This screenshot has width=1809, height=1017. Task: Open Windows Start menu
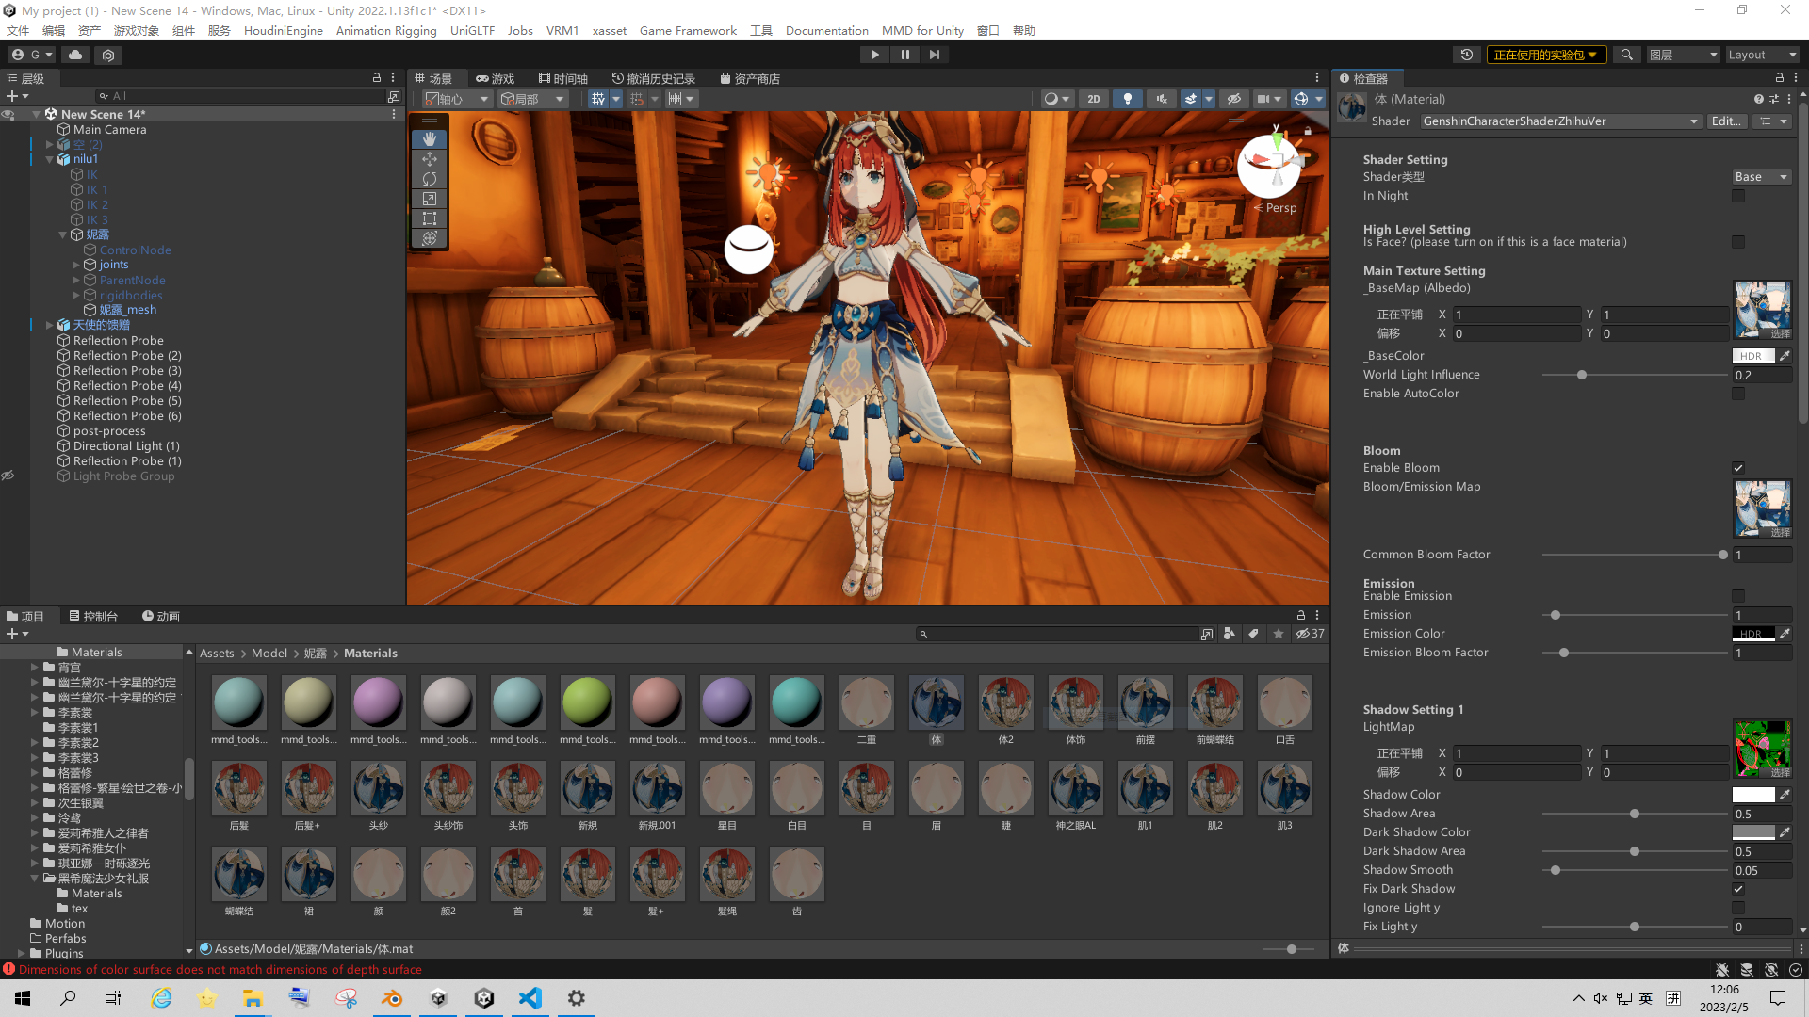[23, 998]
